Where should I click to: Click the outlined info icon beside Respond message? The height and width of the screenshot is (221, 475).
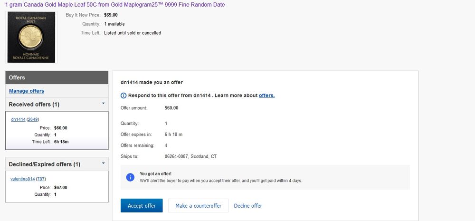click(x=124, y=96)
